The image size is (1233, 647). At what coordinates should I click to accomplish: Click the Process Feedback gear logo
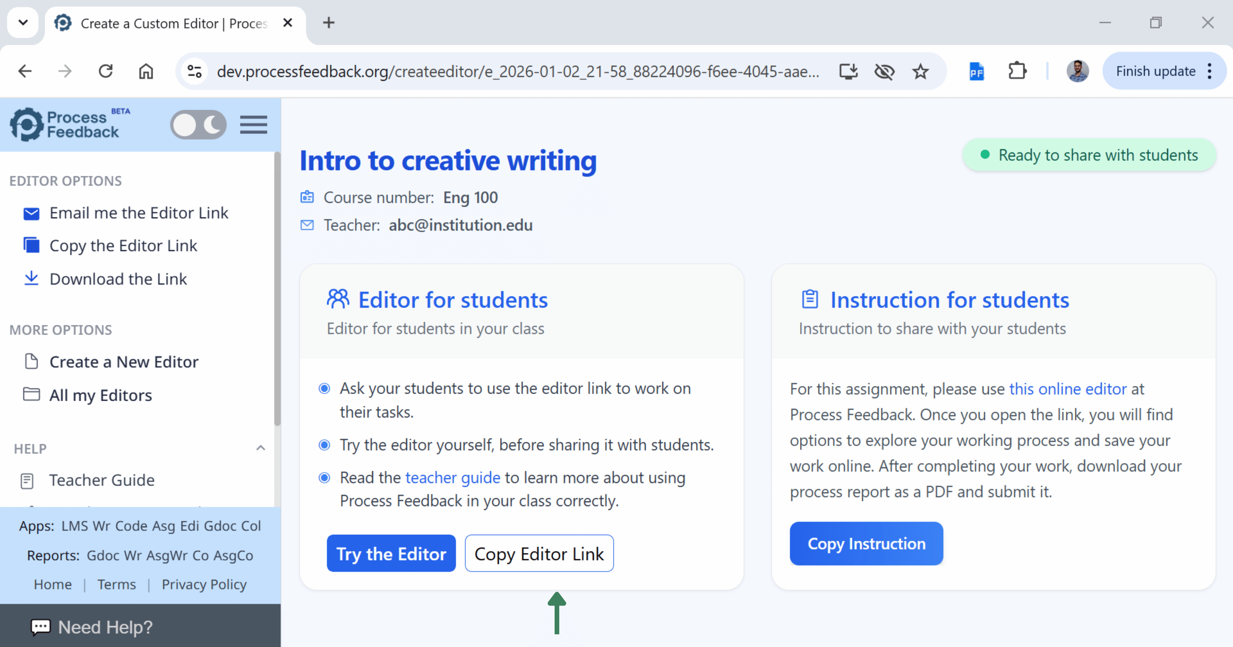pos(27,125)
